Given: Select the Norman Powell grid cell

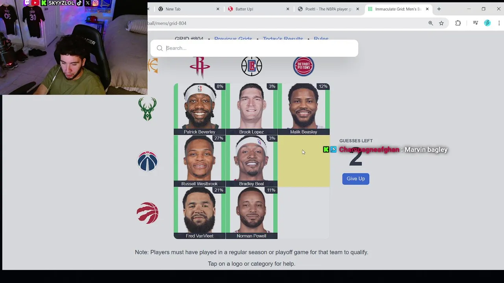Looking at the screenshot, I should click(252, 213).
